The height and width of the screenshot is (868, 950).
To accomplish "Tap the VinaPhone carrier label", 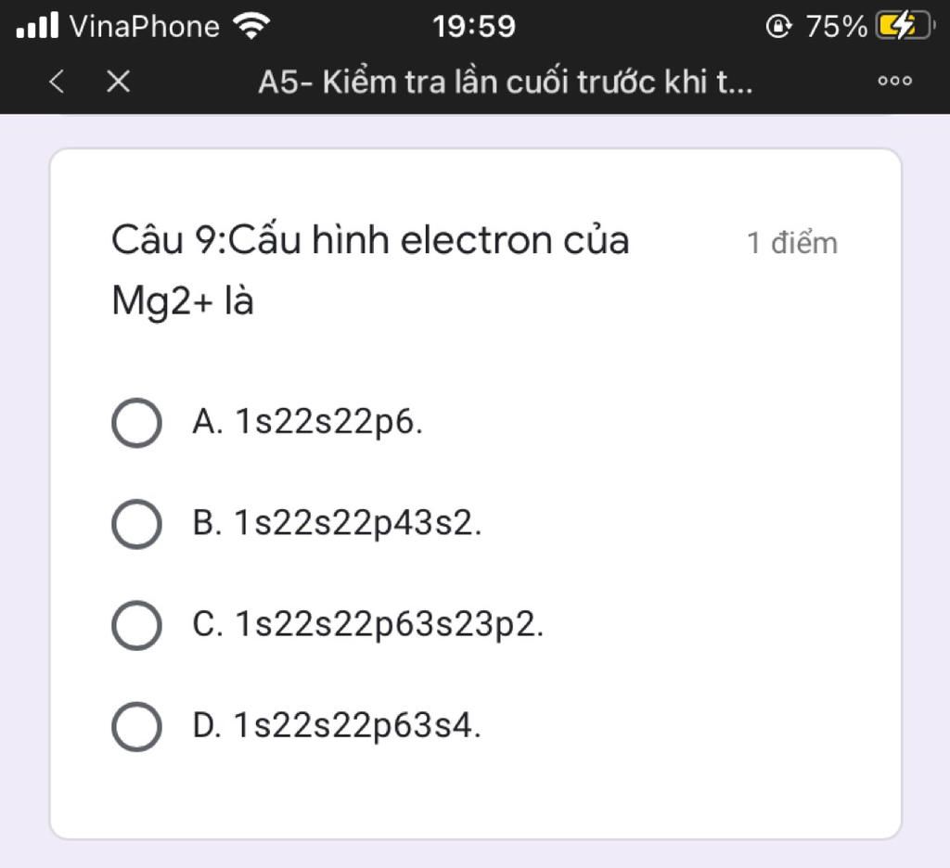I will pos(144,27).
